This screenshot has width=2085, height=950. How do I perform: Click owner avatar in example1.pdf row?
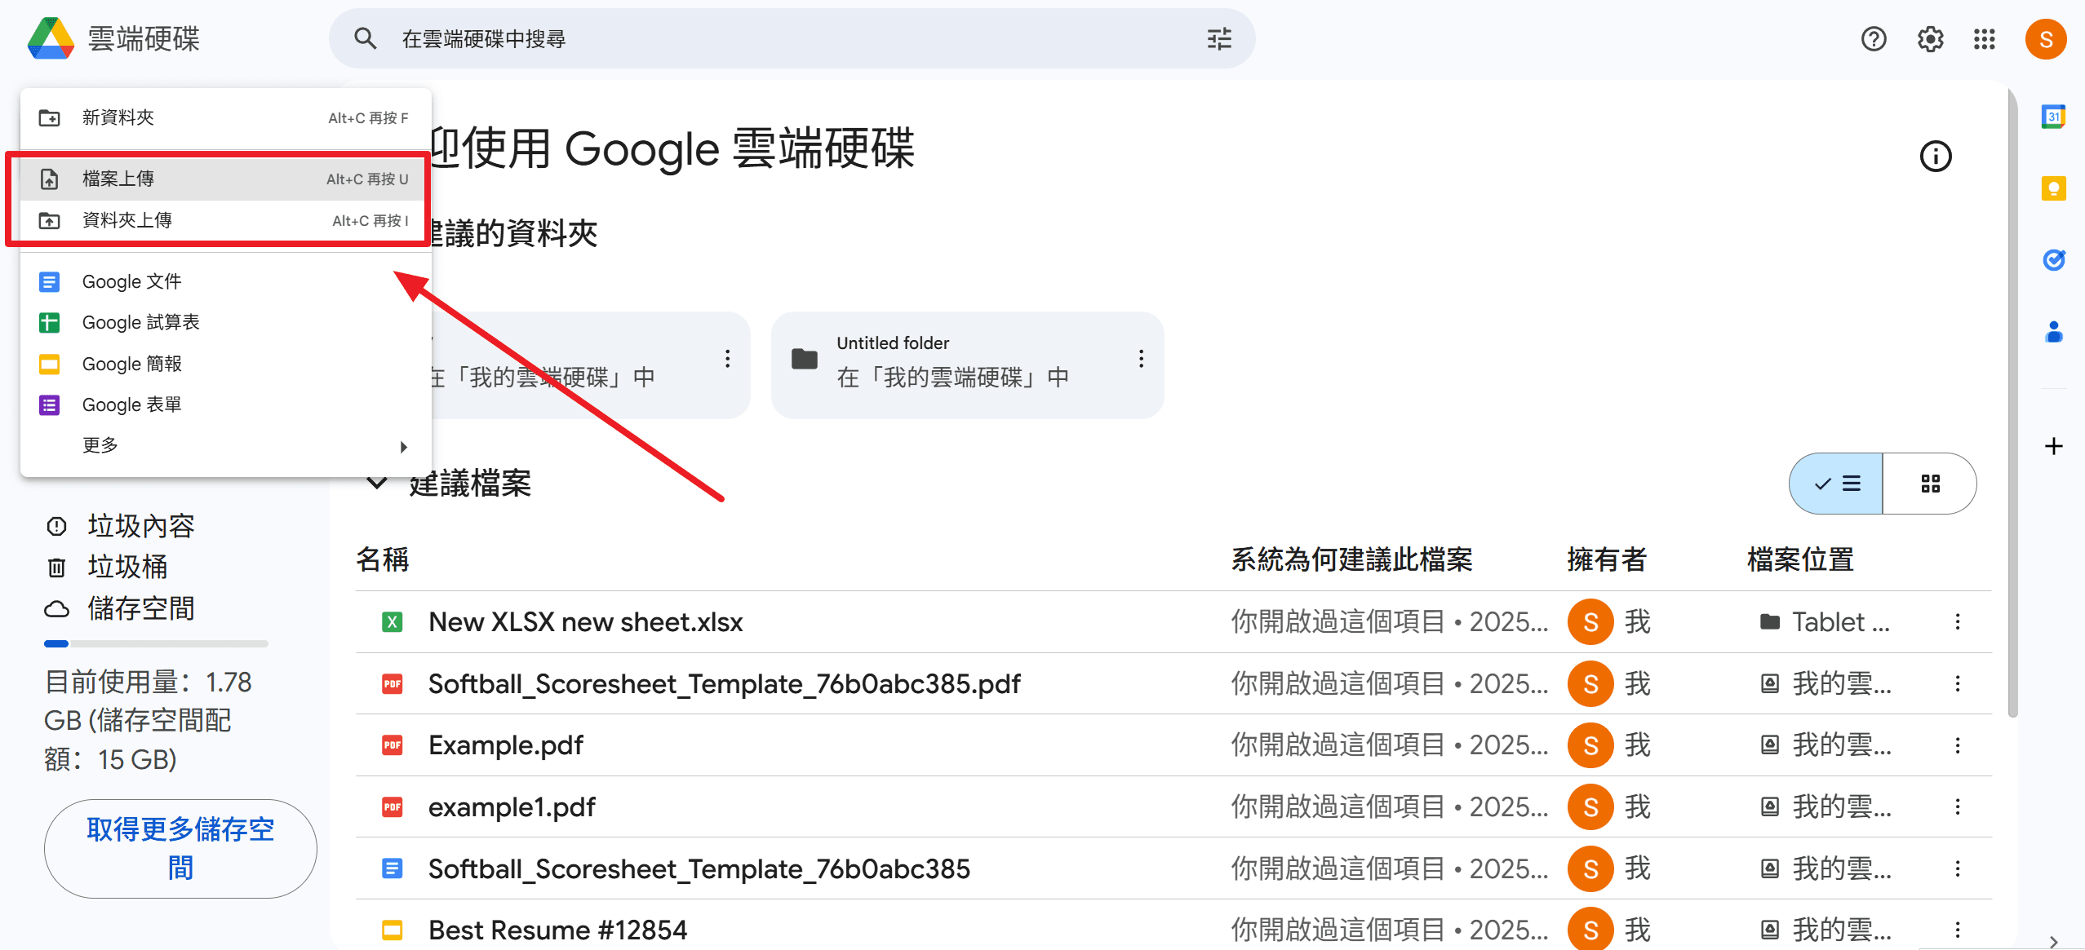coord(1590,807)
